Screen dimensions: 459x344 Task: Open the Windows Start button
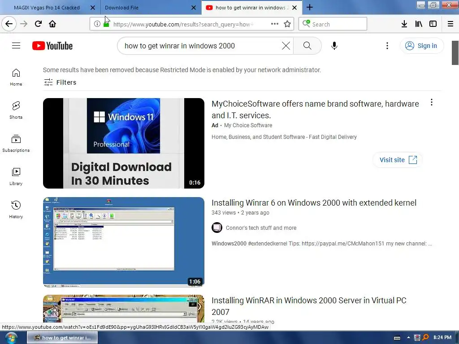point(10,338)
